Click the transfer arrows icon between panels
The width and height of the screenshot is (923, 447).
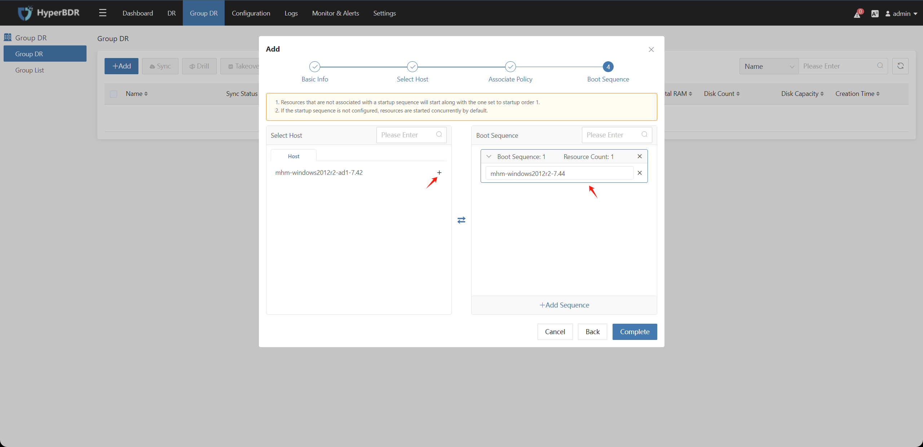461,220
